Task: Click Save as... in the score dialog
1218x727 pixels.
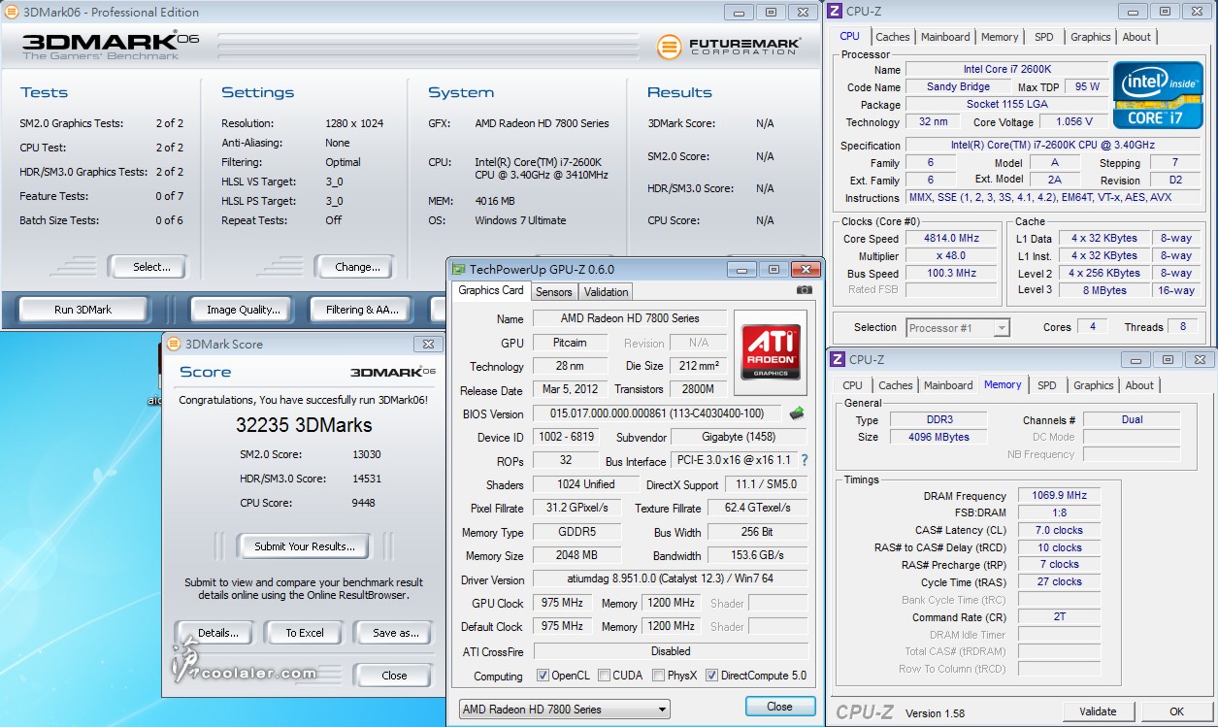Action: point(395,633)
